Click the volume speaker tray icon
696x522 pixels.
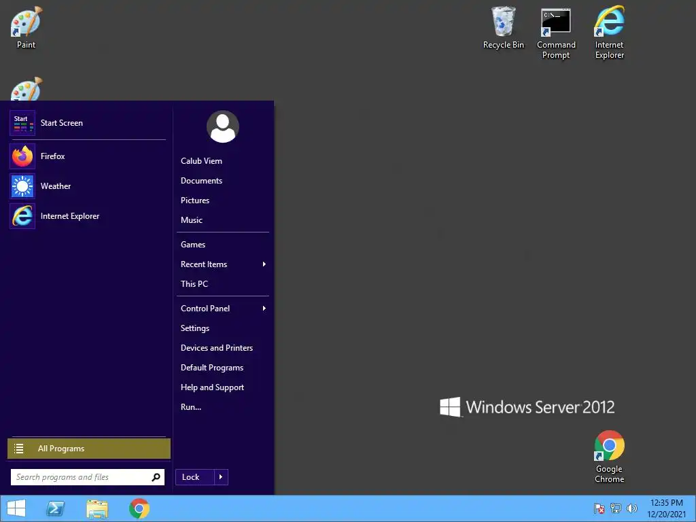click(631, 508)
